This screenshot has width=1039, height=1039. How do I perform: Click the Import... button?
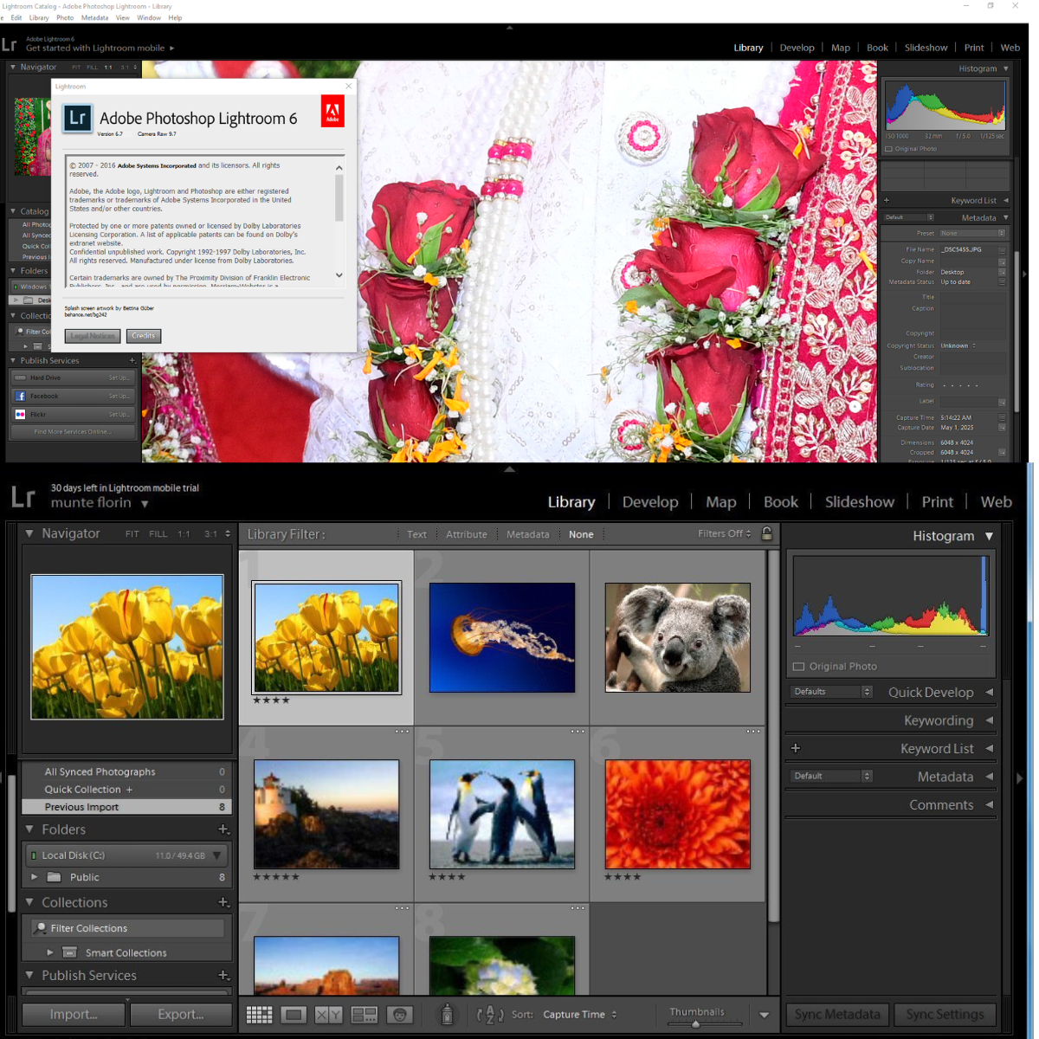(x=74, y=1015)
